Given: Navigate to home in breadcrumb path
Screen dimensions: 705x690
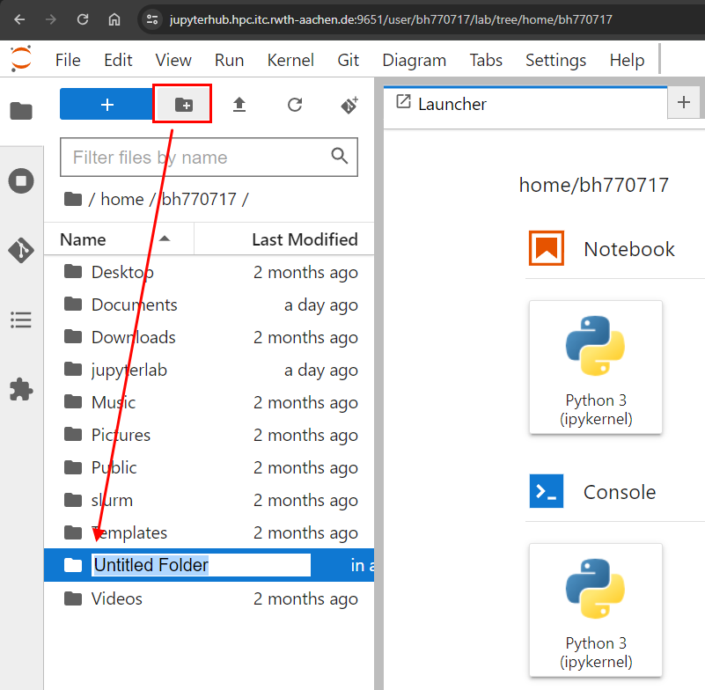Looking at the screenshot, I should pyautogui.click(x=121, y=199).
